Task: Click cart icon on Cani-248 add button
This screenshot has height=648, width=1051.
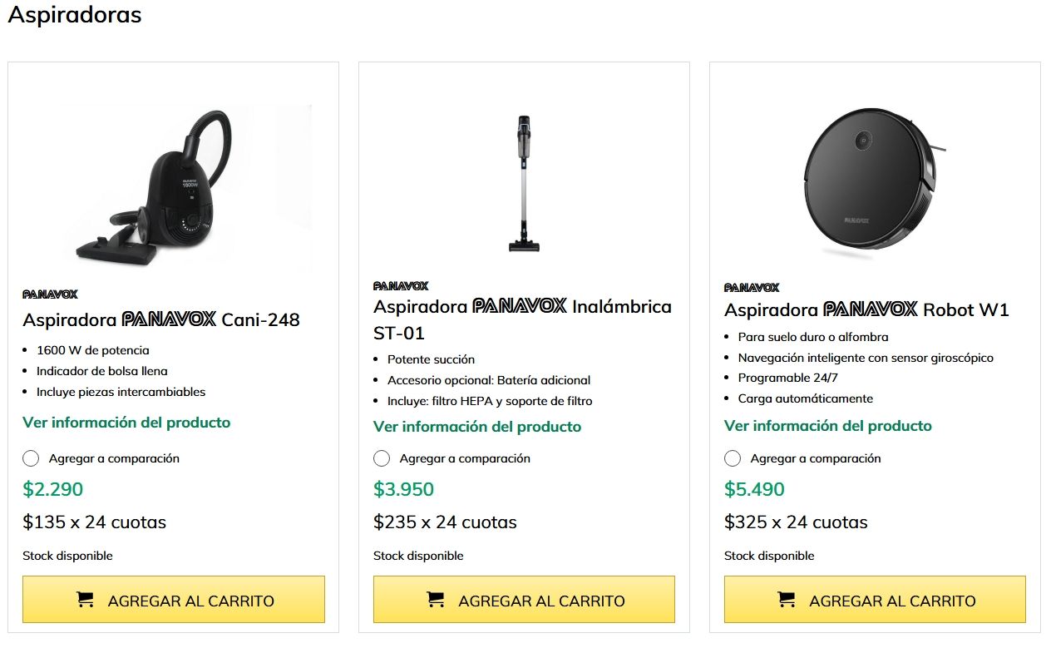Action: (x=85, y=600)
